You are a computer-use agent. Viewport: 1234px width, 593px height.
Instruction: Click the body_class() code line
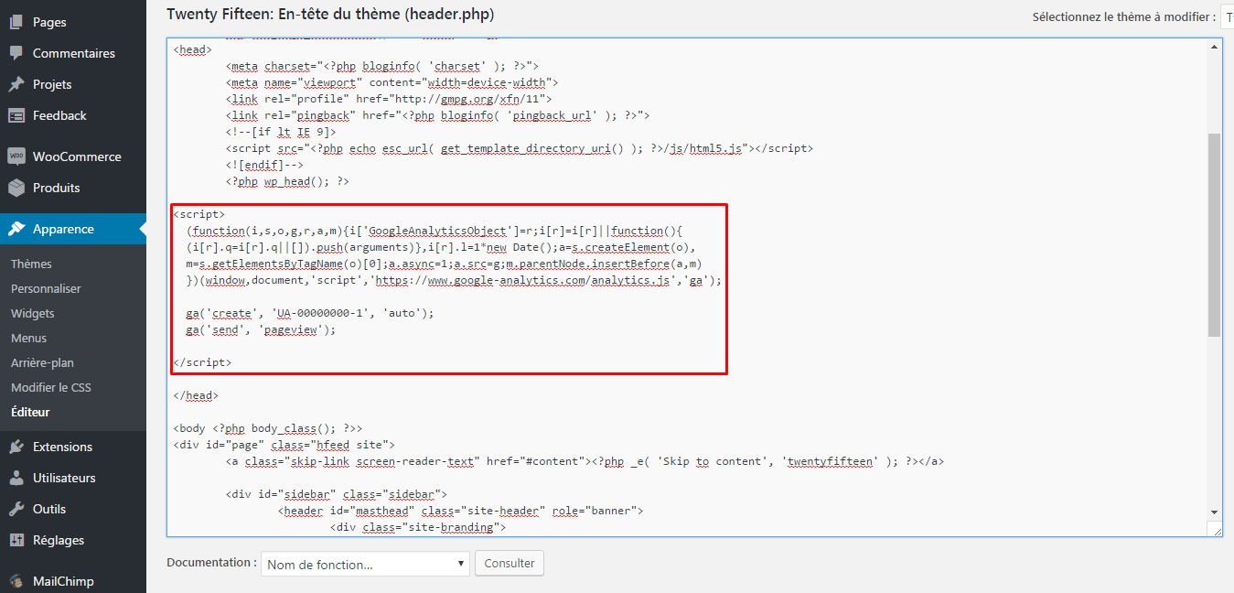click(x=268, y=428)
